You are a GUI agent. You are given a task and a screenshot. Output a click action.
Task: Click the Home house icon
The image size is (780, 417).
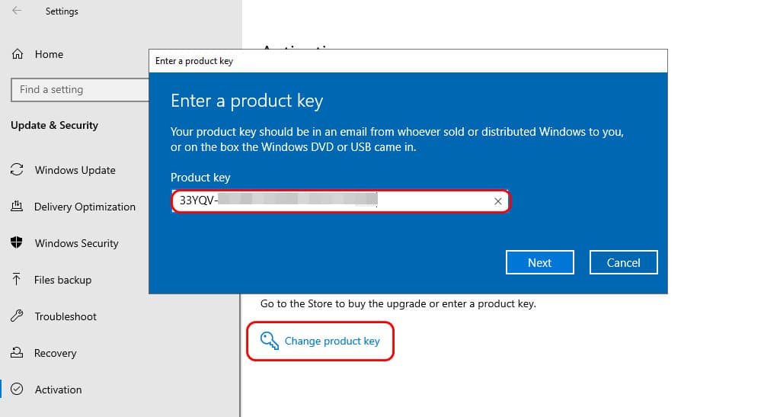18,53
